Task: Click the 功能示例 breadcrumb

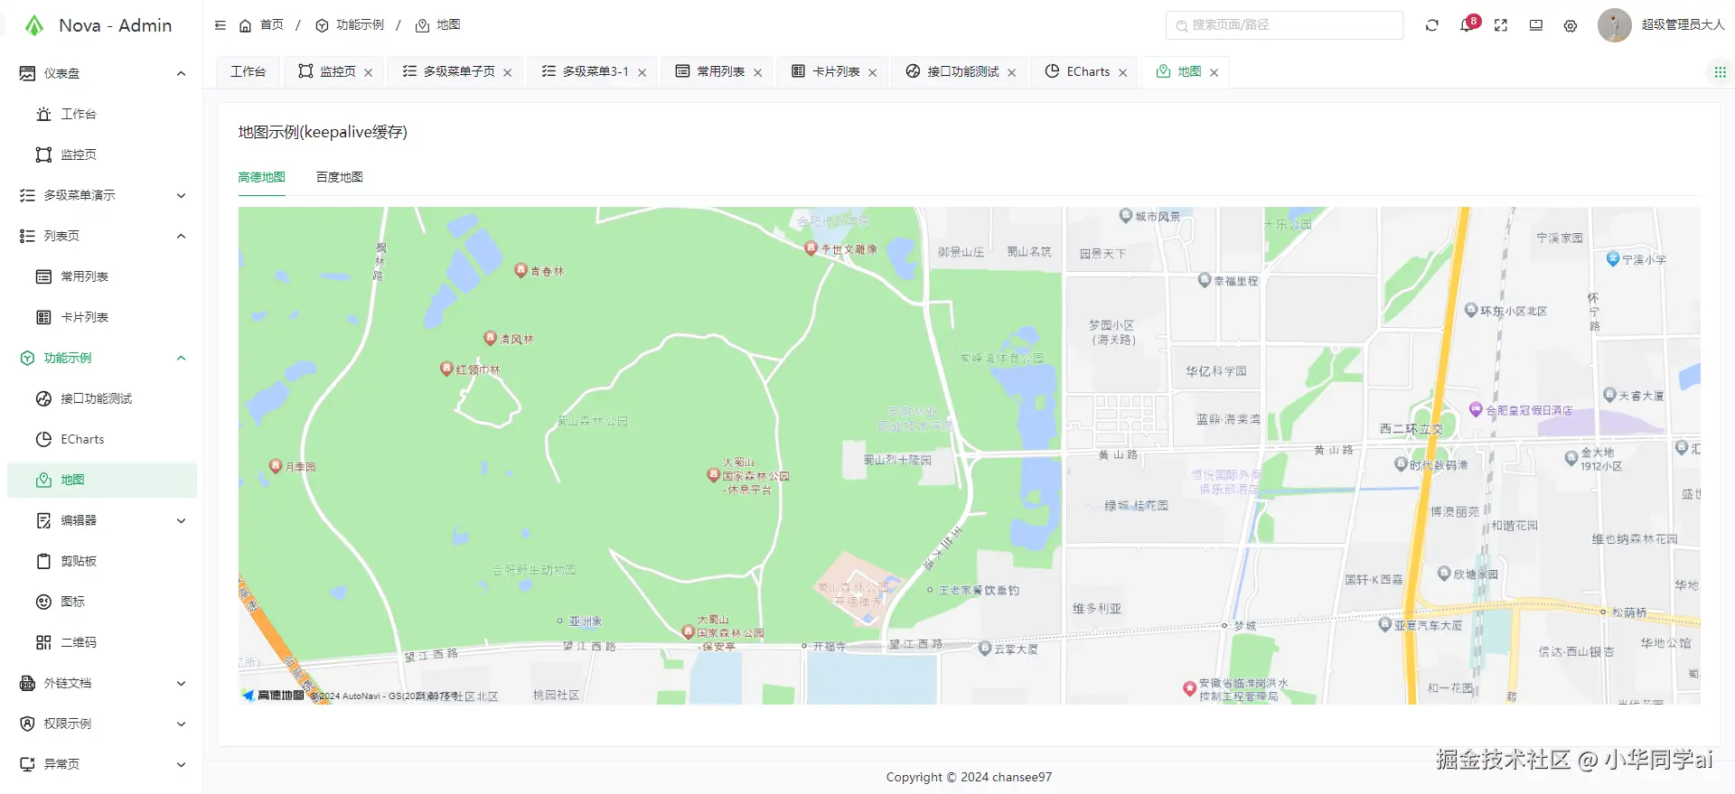Action: pyautogui.click(x=350, y=25)
